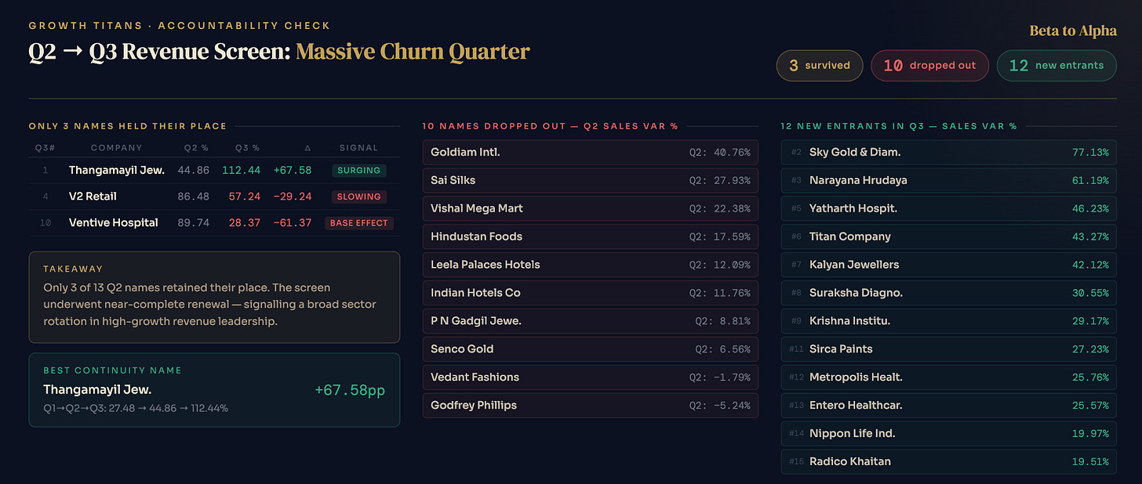
Task: Select the Titan Company entrant row
Action: pyautogui.click(x=949, y=237)
